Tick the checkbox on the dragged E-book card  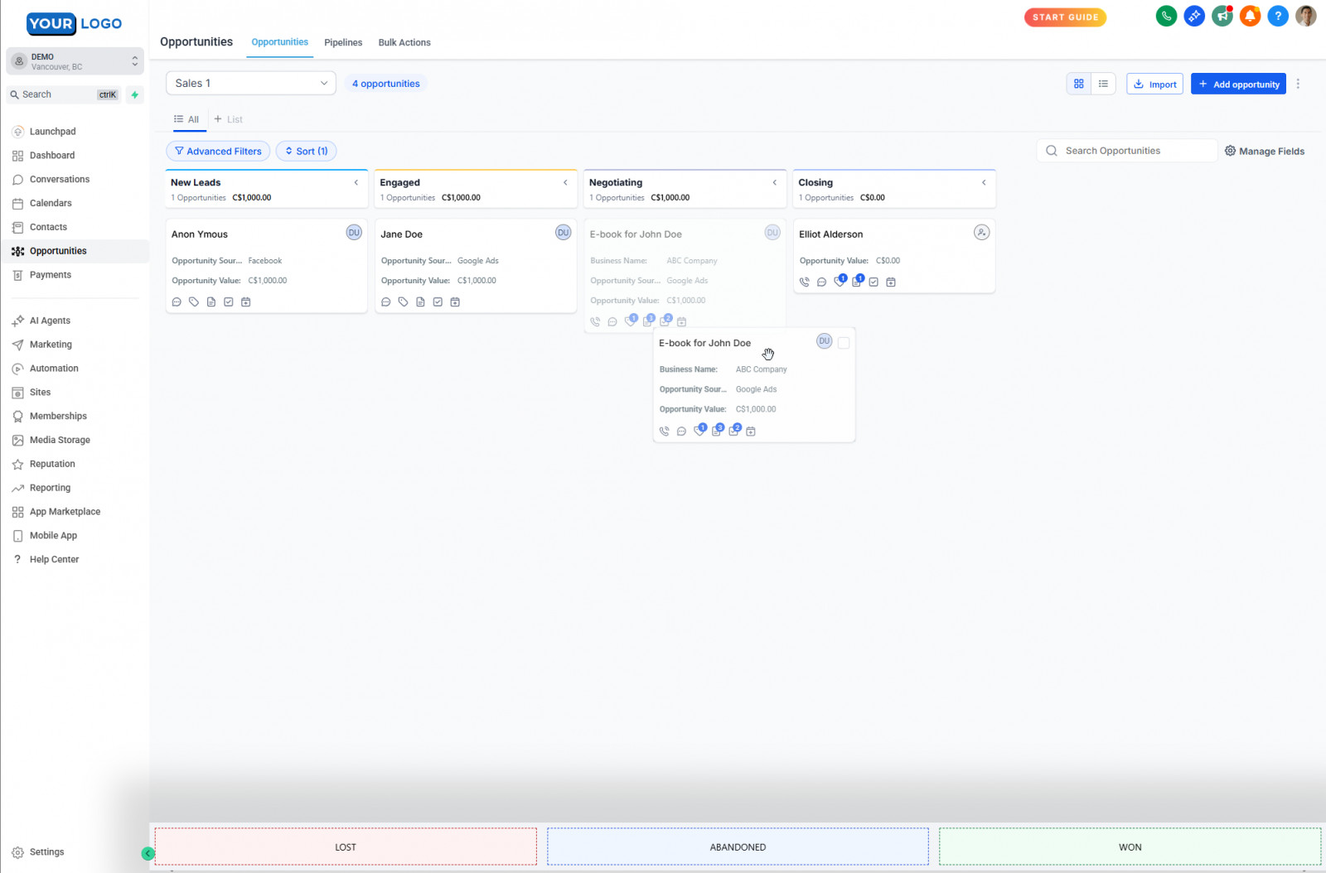[844, 343]
